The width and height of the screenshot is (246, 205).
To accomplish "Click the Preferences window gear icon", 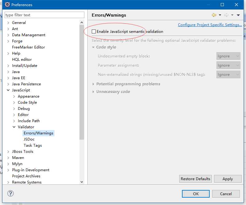I will coord(7,5).
